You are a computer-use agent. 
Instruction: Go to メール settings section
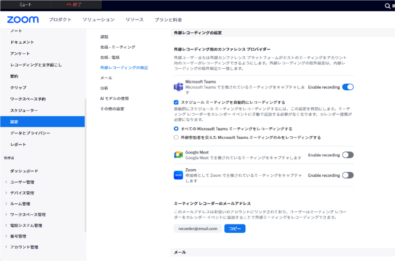pos(106,78)
